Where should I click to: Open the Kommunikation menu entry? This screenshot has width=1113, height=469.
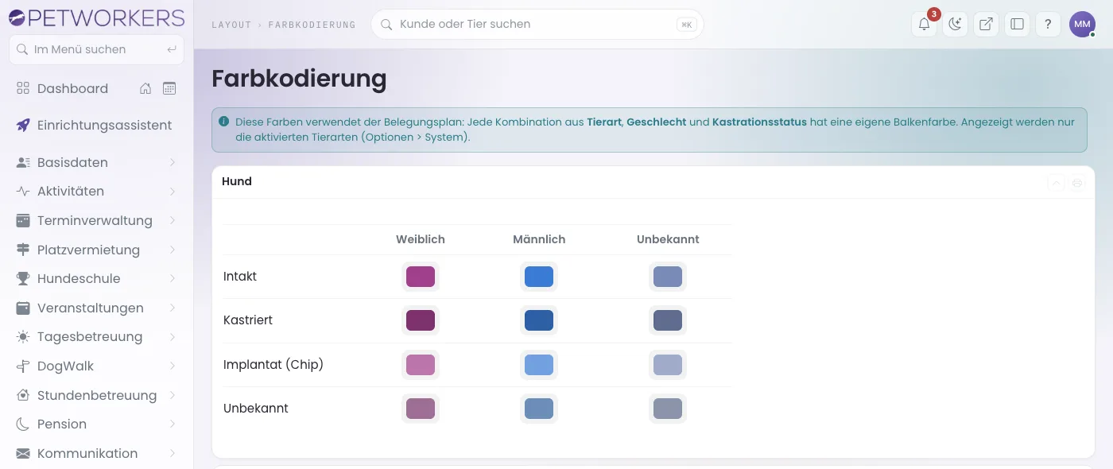(96, 453)
